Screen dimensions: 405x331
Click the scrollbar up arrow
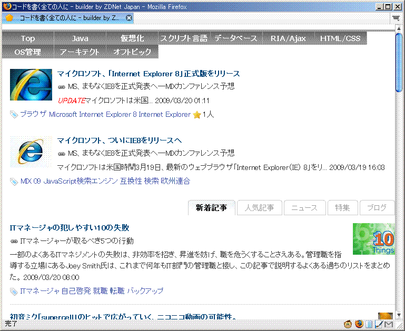[399, 28]
